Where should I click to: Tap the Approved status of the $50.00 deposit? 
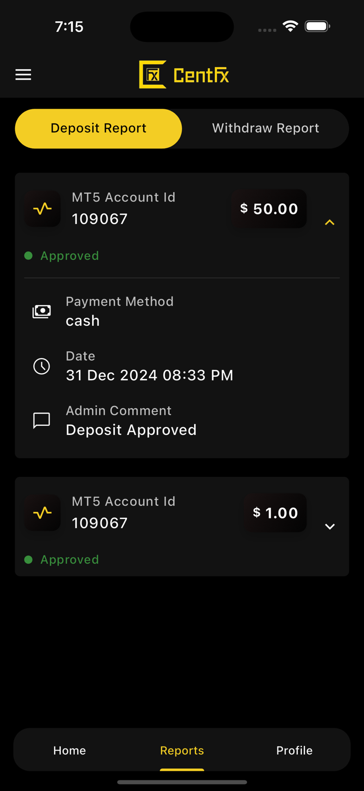click(x=69, y=256)
